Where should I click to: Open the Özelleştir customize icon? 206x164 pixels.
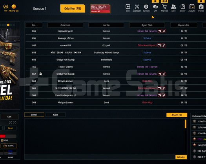[137, 7]
